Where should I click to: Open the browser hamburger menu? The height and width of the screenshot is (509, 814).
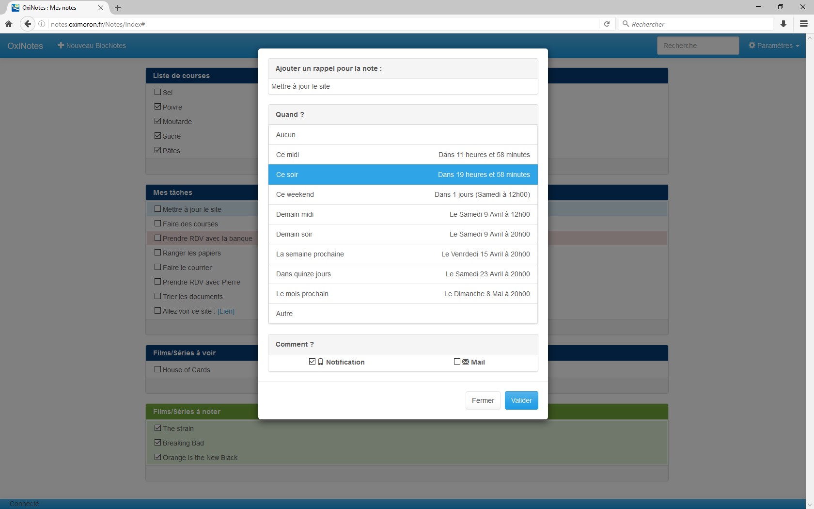(x=804, y=24)
